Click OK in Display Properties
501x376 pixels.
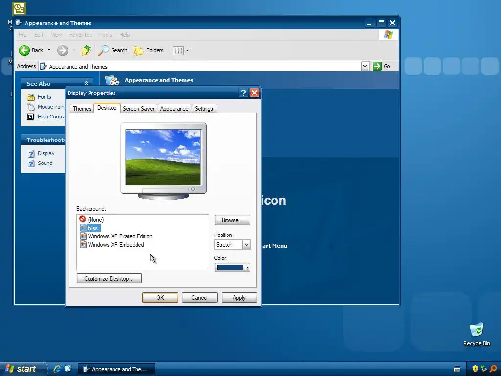pos(160,298)
